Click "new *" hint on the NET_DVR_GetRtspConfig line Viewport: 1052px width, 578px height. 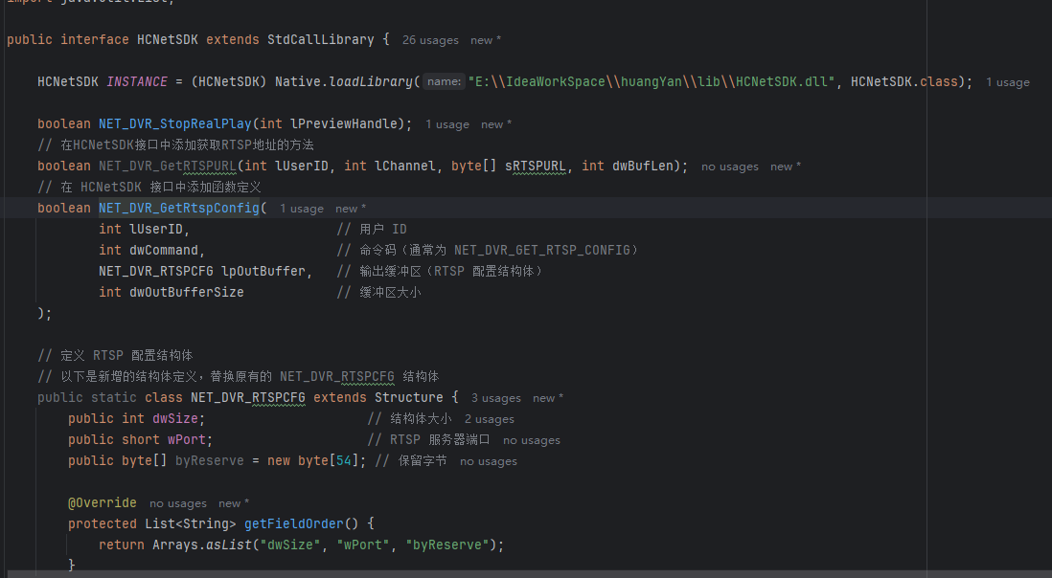click(x=351, y=209)
